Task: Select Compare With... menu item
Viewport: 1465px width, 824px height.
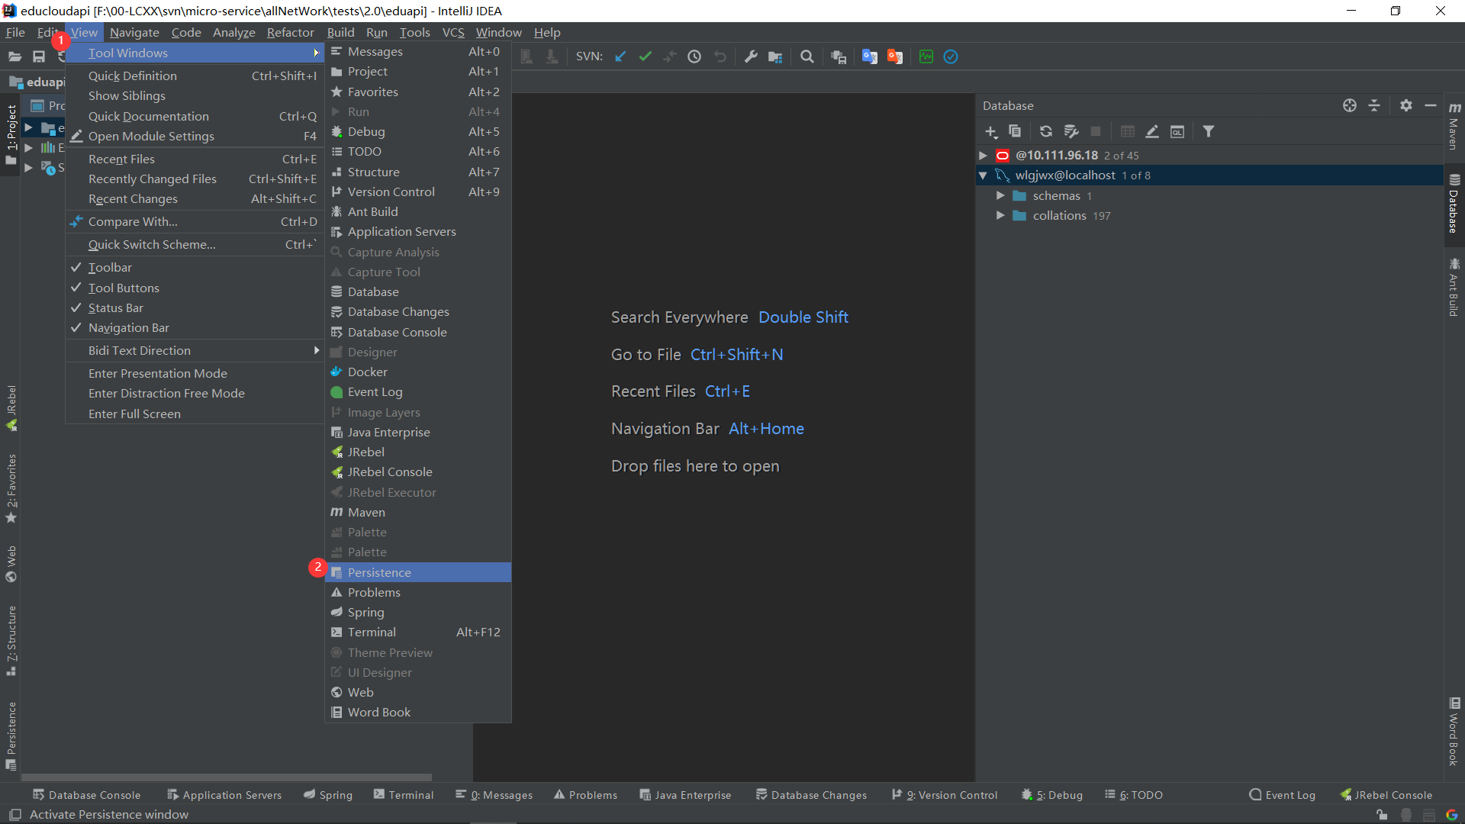Action: tap(195, 221)
